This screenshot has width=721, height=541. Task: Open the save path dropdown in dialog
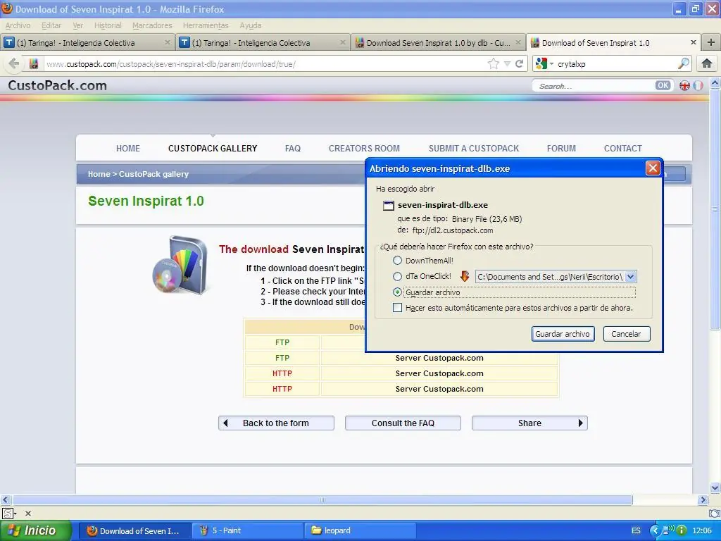pyautogui.click(x=630, y=276)
